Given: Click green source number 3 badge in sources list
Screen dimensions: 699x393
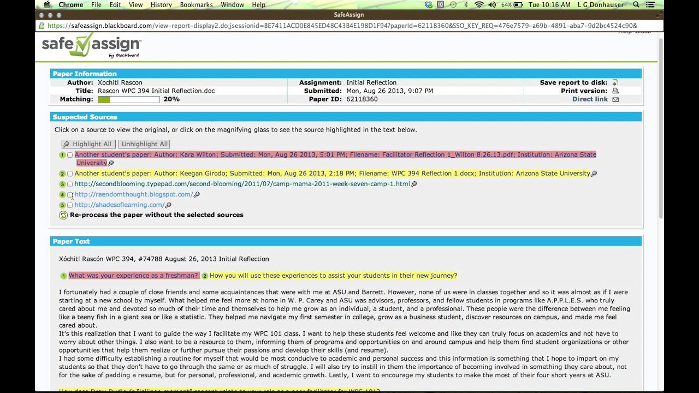Looking at the screenshot, I should [x=62, y=184].
